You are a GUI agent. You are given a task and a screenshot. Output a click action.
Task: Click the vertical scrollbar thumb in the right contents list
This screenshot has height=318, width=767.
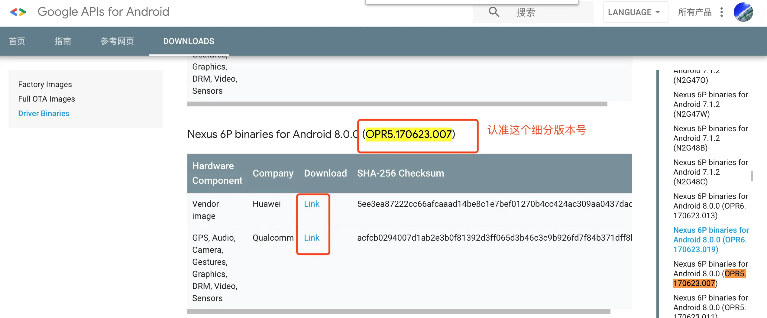click(752, 176)
